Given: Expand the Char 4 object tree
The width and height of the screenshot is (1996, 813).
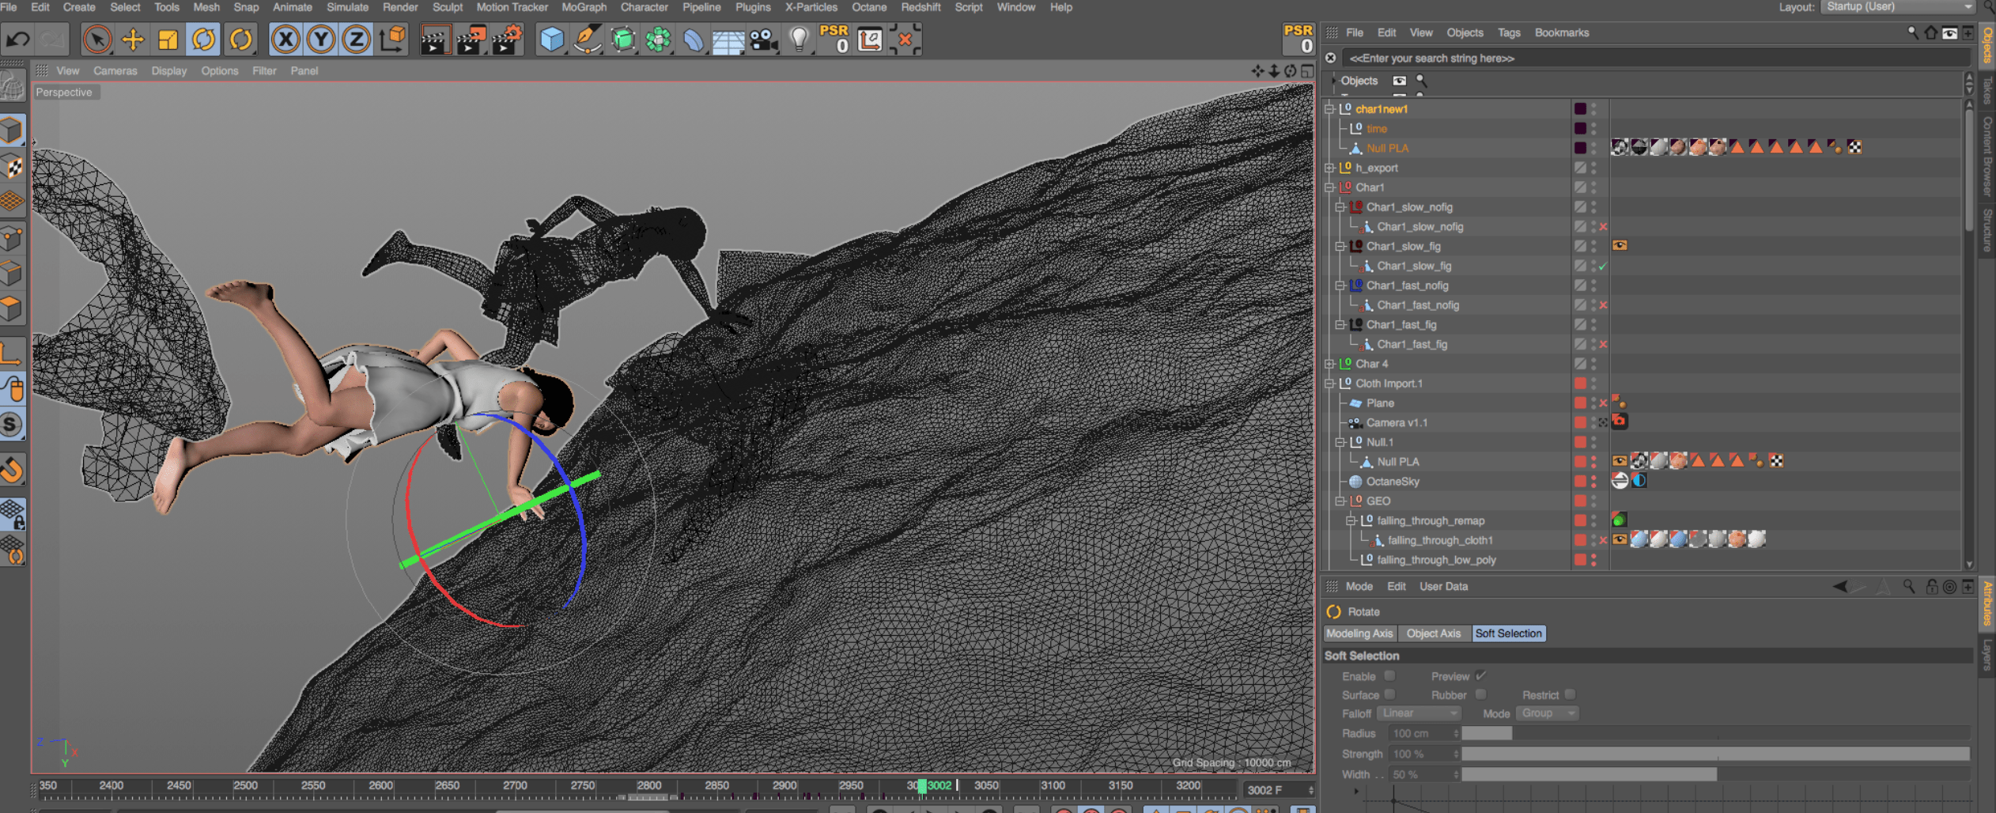Looking at the screenshot, I should [x=1330, y=364].
